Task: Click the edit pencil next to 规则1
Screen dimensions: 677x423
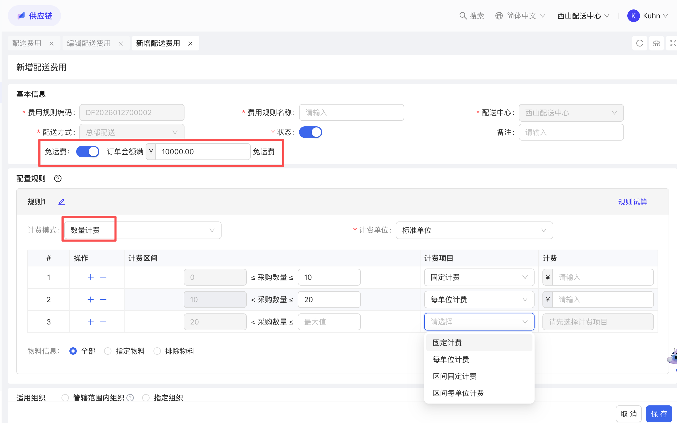Action: [x=61, y=202]
